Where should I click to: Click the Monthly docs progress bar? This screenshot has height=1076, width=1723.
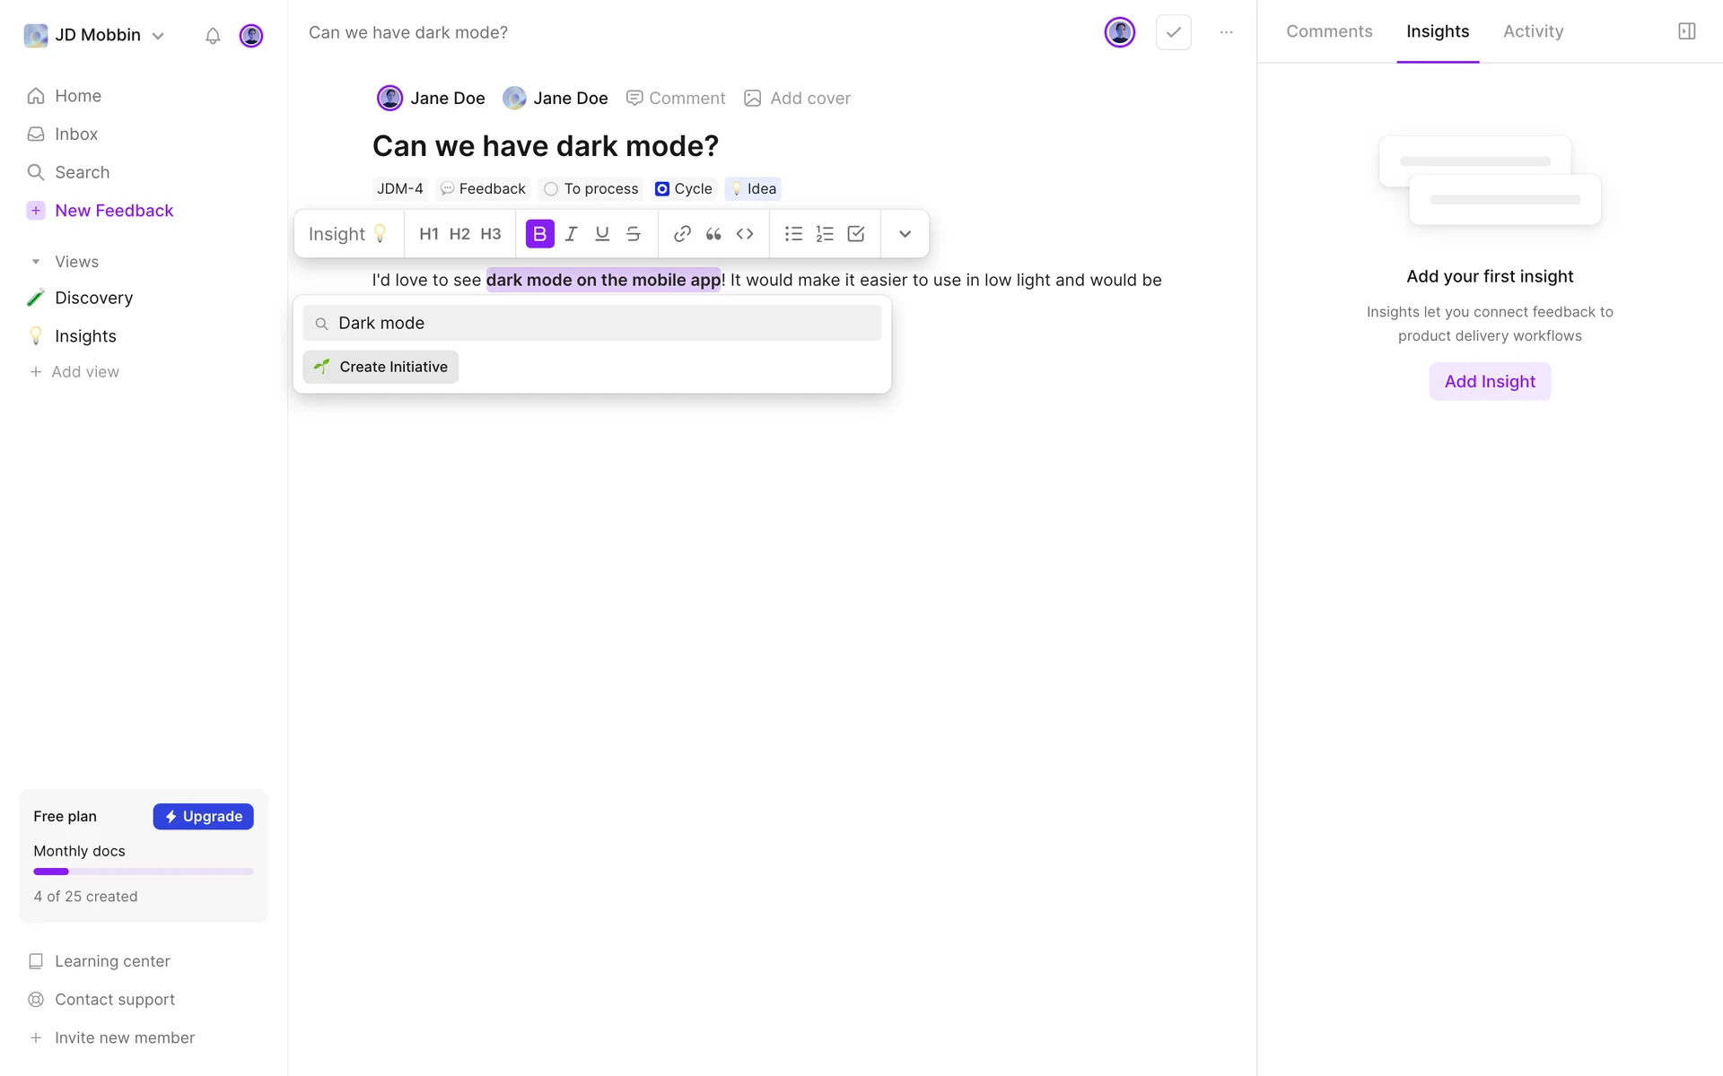point(144,872)
